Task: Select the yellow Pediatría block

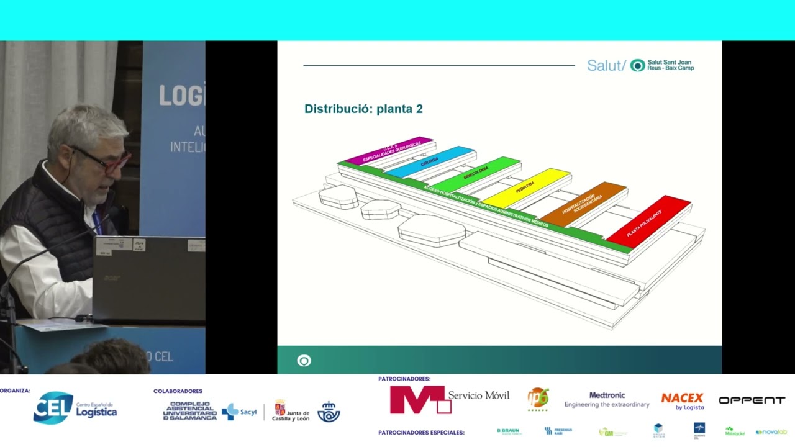Action: [x=527, y=187]
